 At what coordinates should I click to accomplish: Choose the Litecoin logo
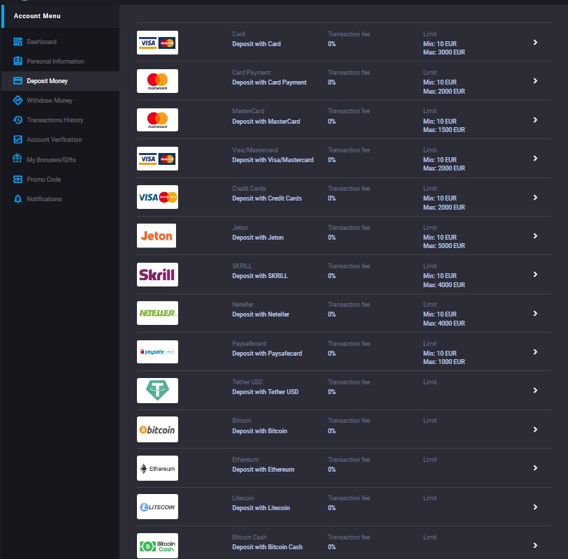click(157, 507)
